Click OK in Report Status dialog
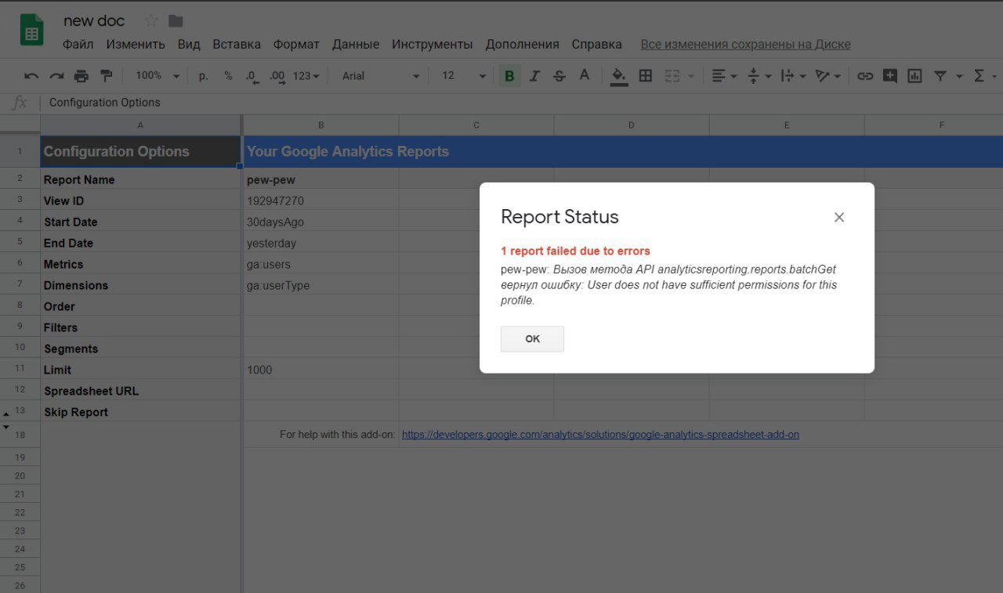 click(532, 339)
